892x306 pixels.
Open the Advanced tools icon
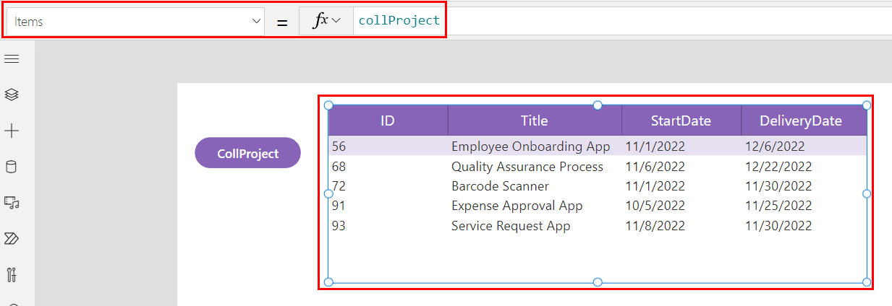[12, 275]
